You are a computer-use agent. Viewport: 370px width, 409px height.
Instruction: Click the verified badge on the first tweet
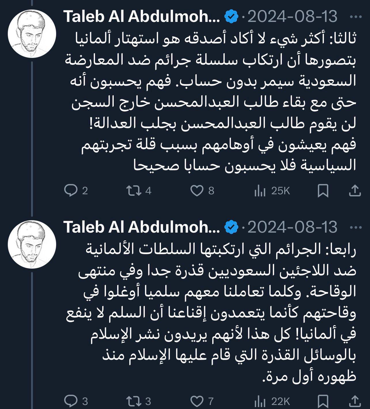click(x=231, y=17)
